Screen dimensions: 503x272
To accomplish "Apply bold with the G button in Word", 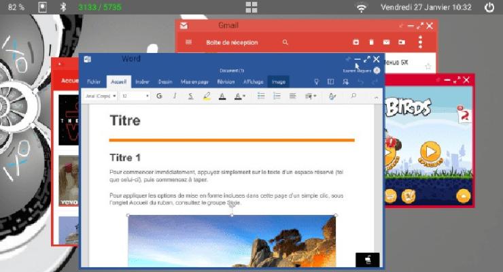I will click(159, 96).
